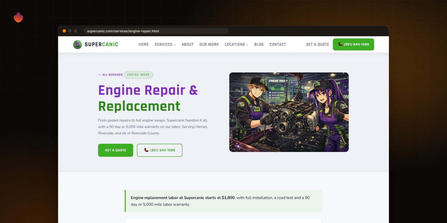Click the phone icon in hero call button

pyautogui.click(x=146, y=150)
